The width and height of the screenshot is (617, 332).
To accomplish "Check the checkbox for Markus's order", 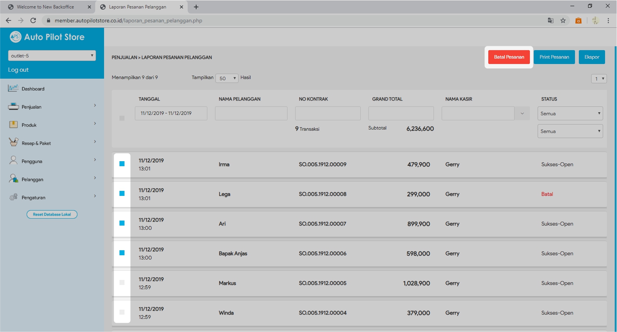I will coord(122,283).
